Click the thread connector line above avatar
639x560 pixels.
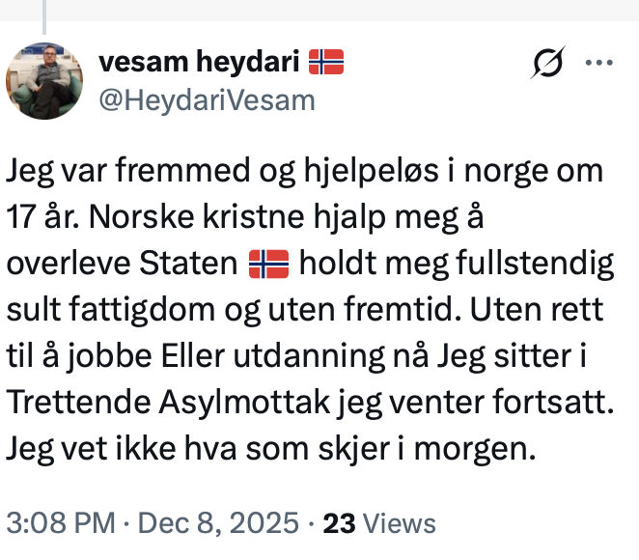tap(44, 10)
